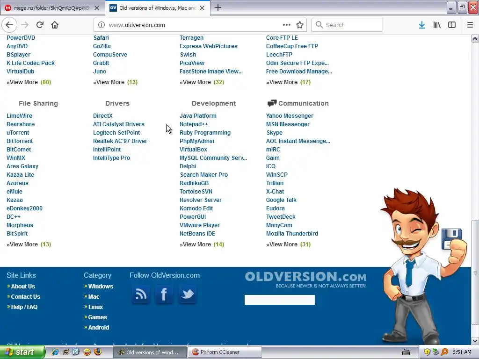The image size is (479, 359).
Task: Open the OldVersion Twitter icon
Action: pyautogui.click(x=188, y=294)
